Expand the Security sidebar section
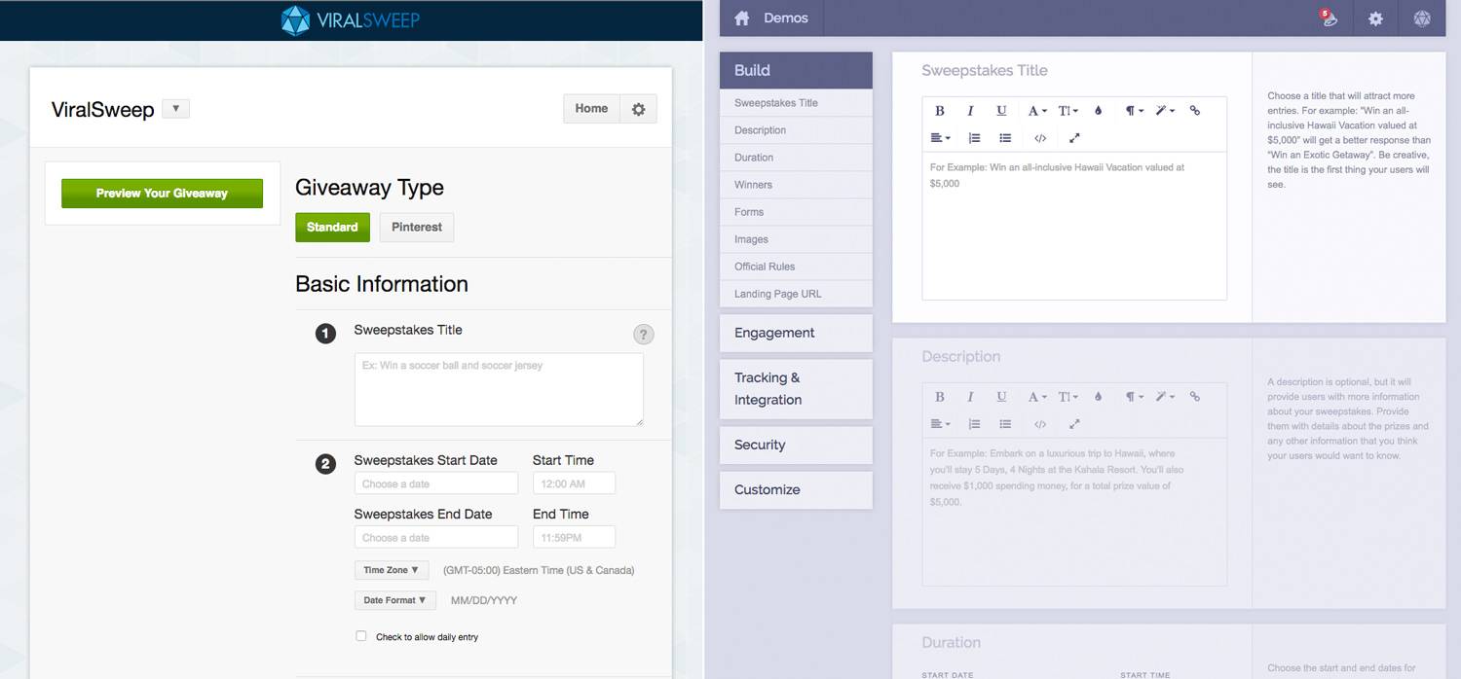 (x=796, y=445)
